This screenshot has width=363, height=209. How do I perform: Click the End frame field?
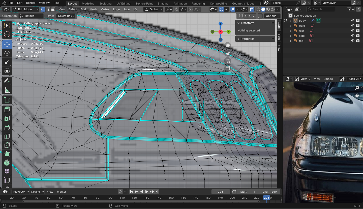click(x=269, y=192)
